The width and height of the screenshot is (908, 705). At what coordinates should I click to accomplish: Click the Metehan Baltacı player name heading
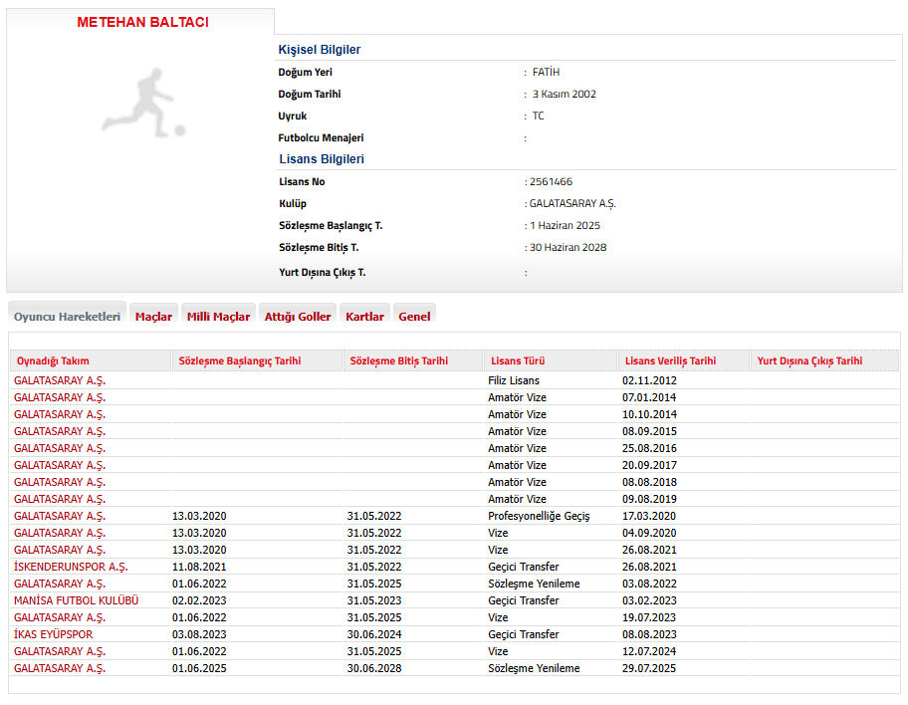tap(142, 22)
